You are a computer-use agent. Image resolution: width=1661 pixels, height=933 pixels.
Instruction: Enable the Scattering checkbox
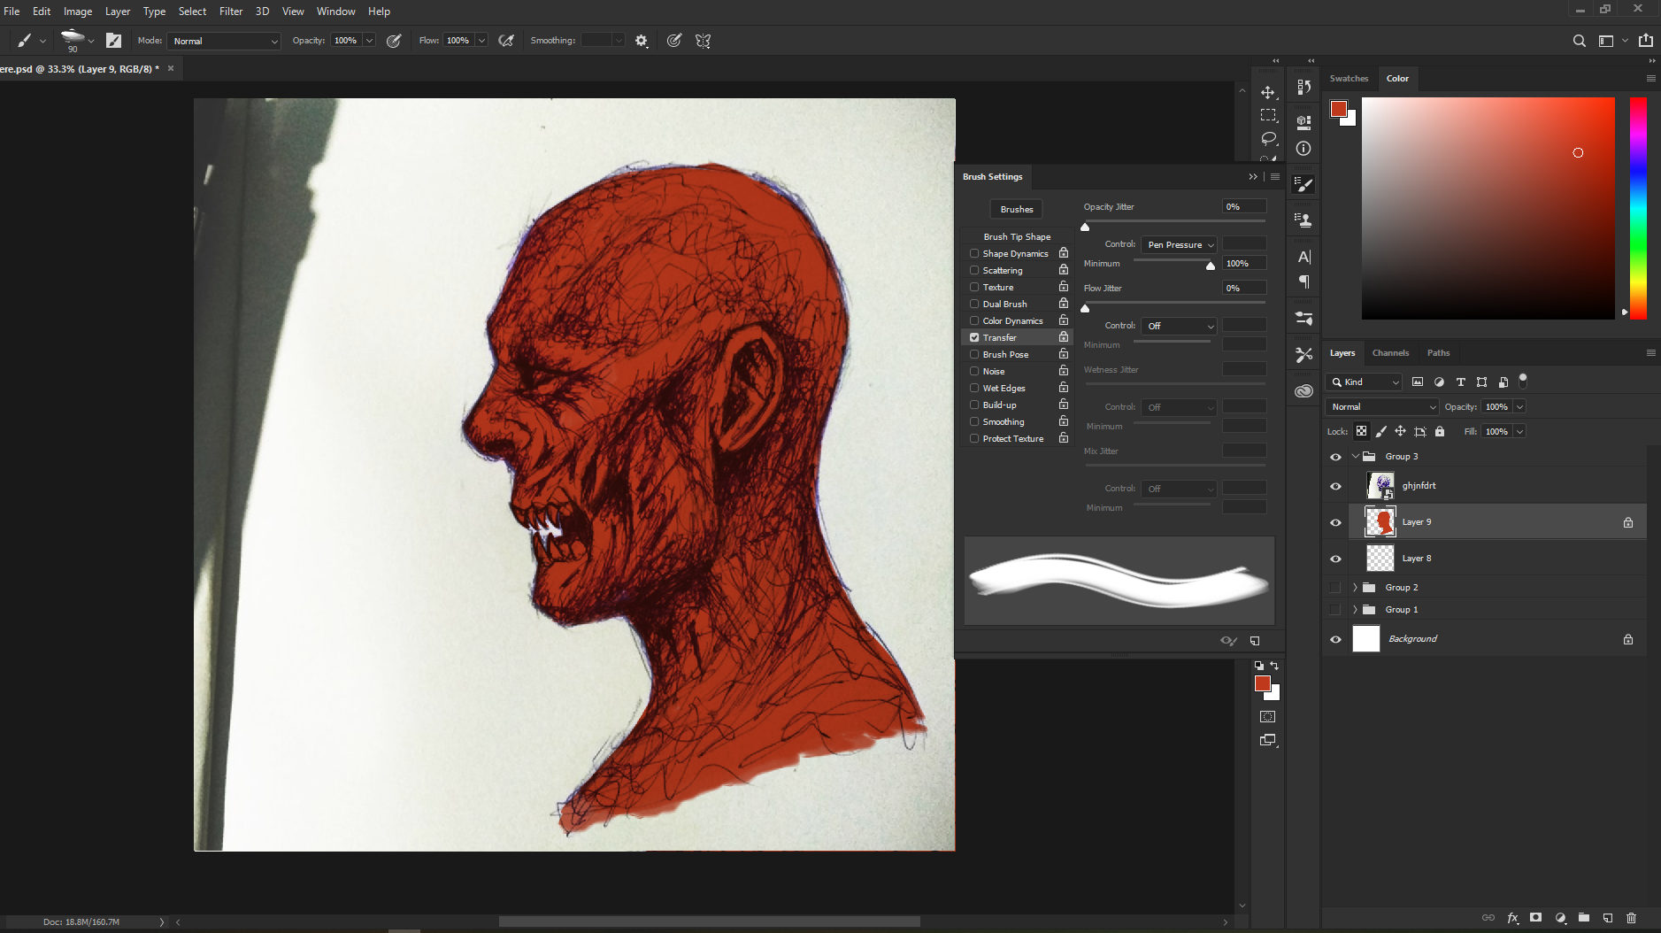coord(974,270)
